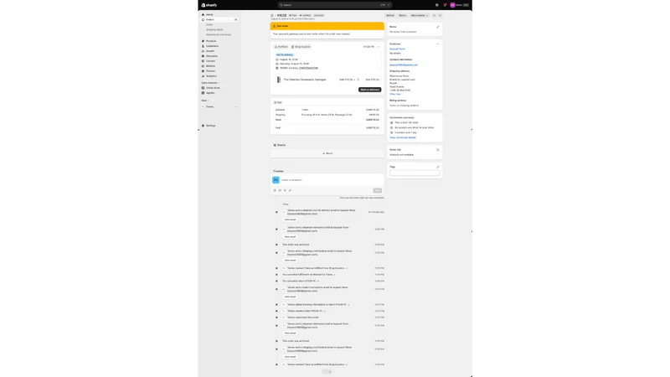The height and width of the screenshot is (377, 670).
Task: Open View conversion details link
Action: [403, 137]
